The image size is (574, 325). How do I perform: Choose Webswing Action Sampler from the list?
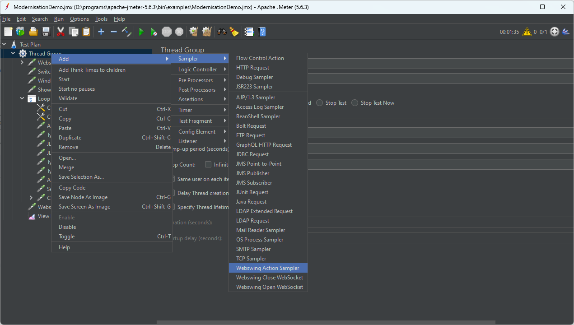(x=267, y=268)
